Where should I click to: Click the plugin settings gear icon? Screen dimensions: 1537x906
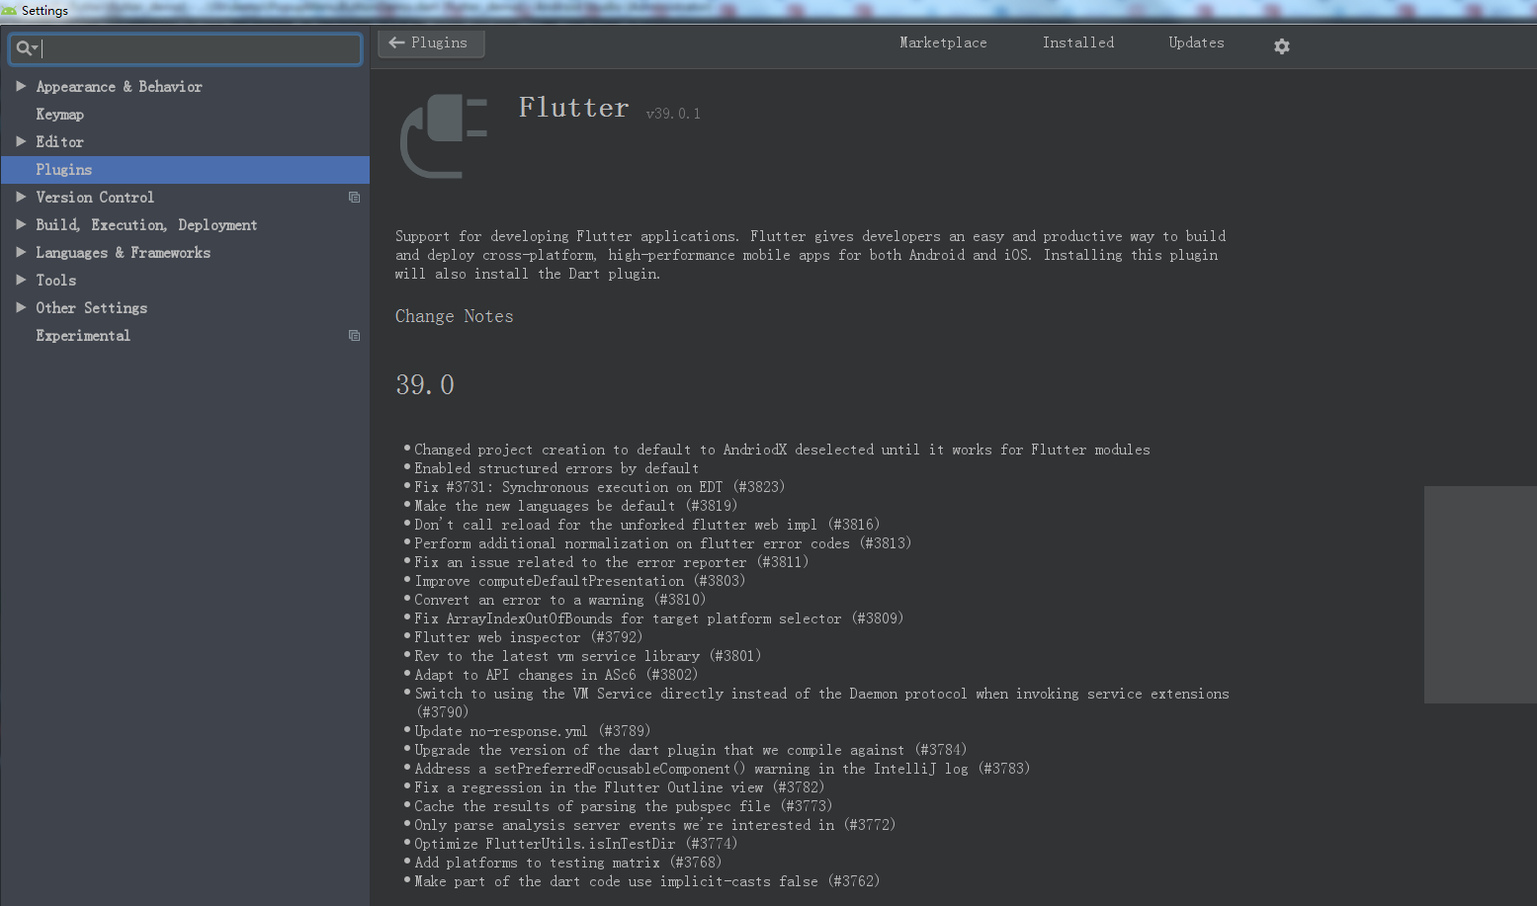tap(1281, 46)
